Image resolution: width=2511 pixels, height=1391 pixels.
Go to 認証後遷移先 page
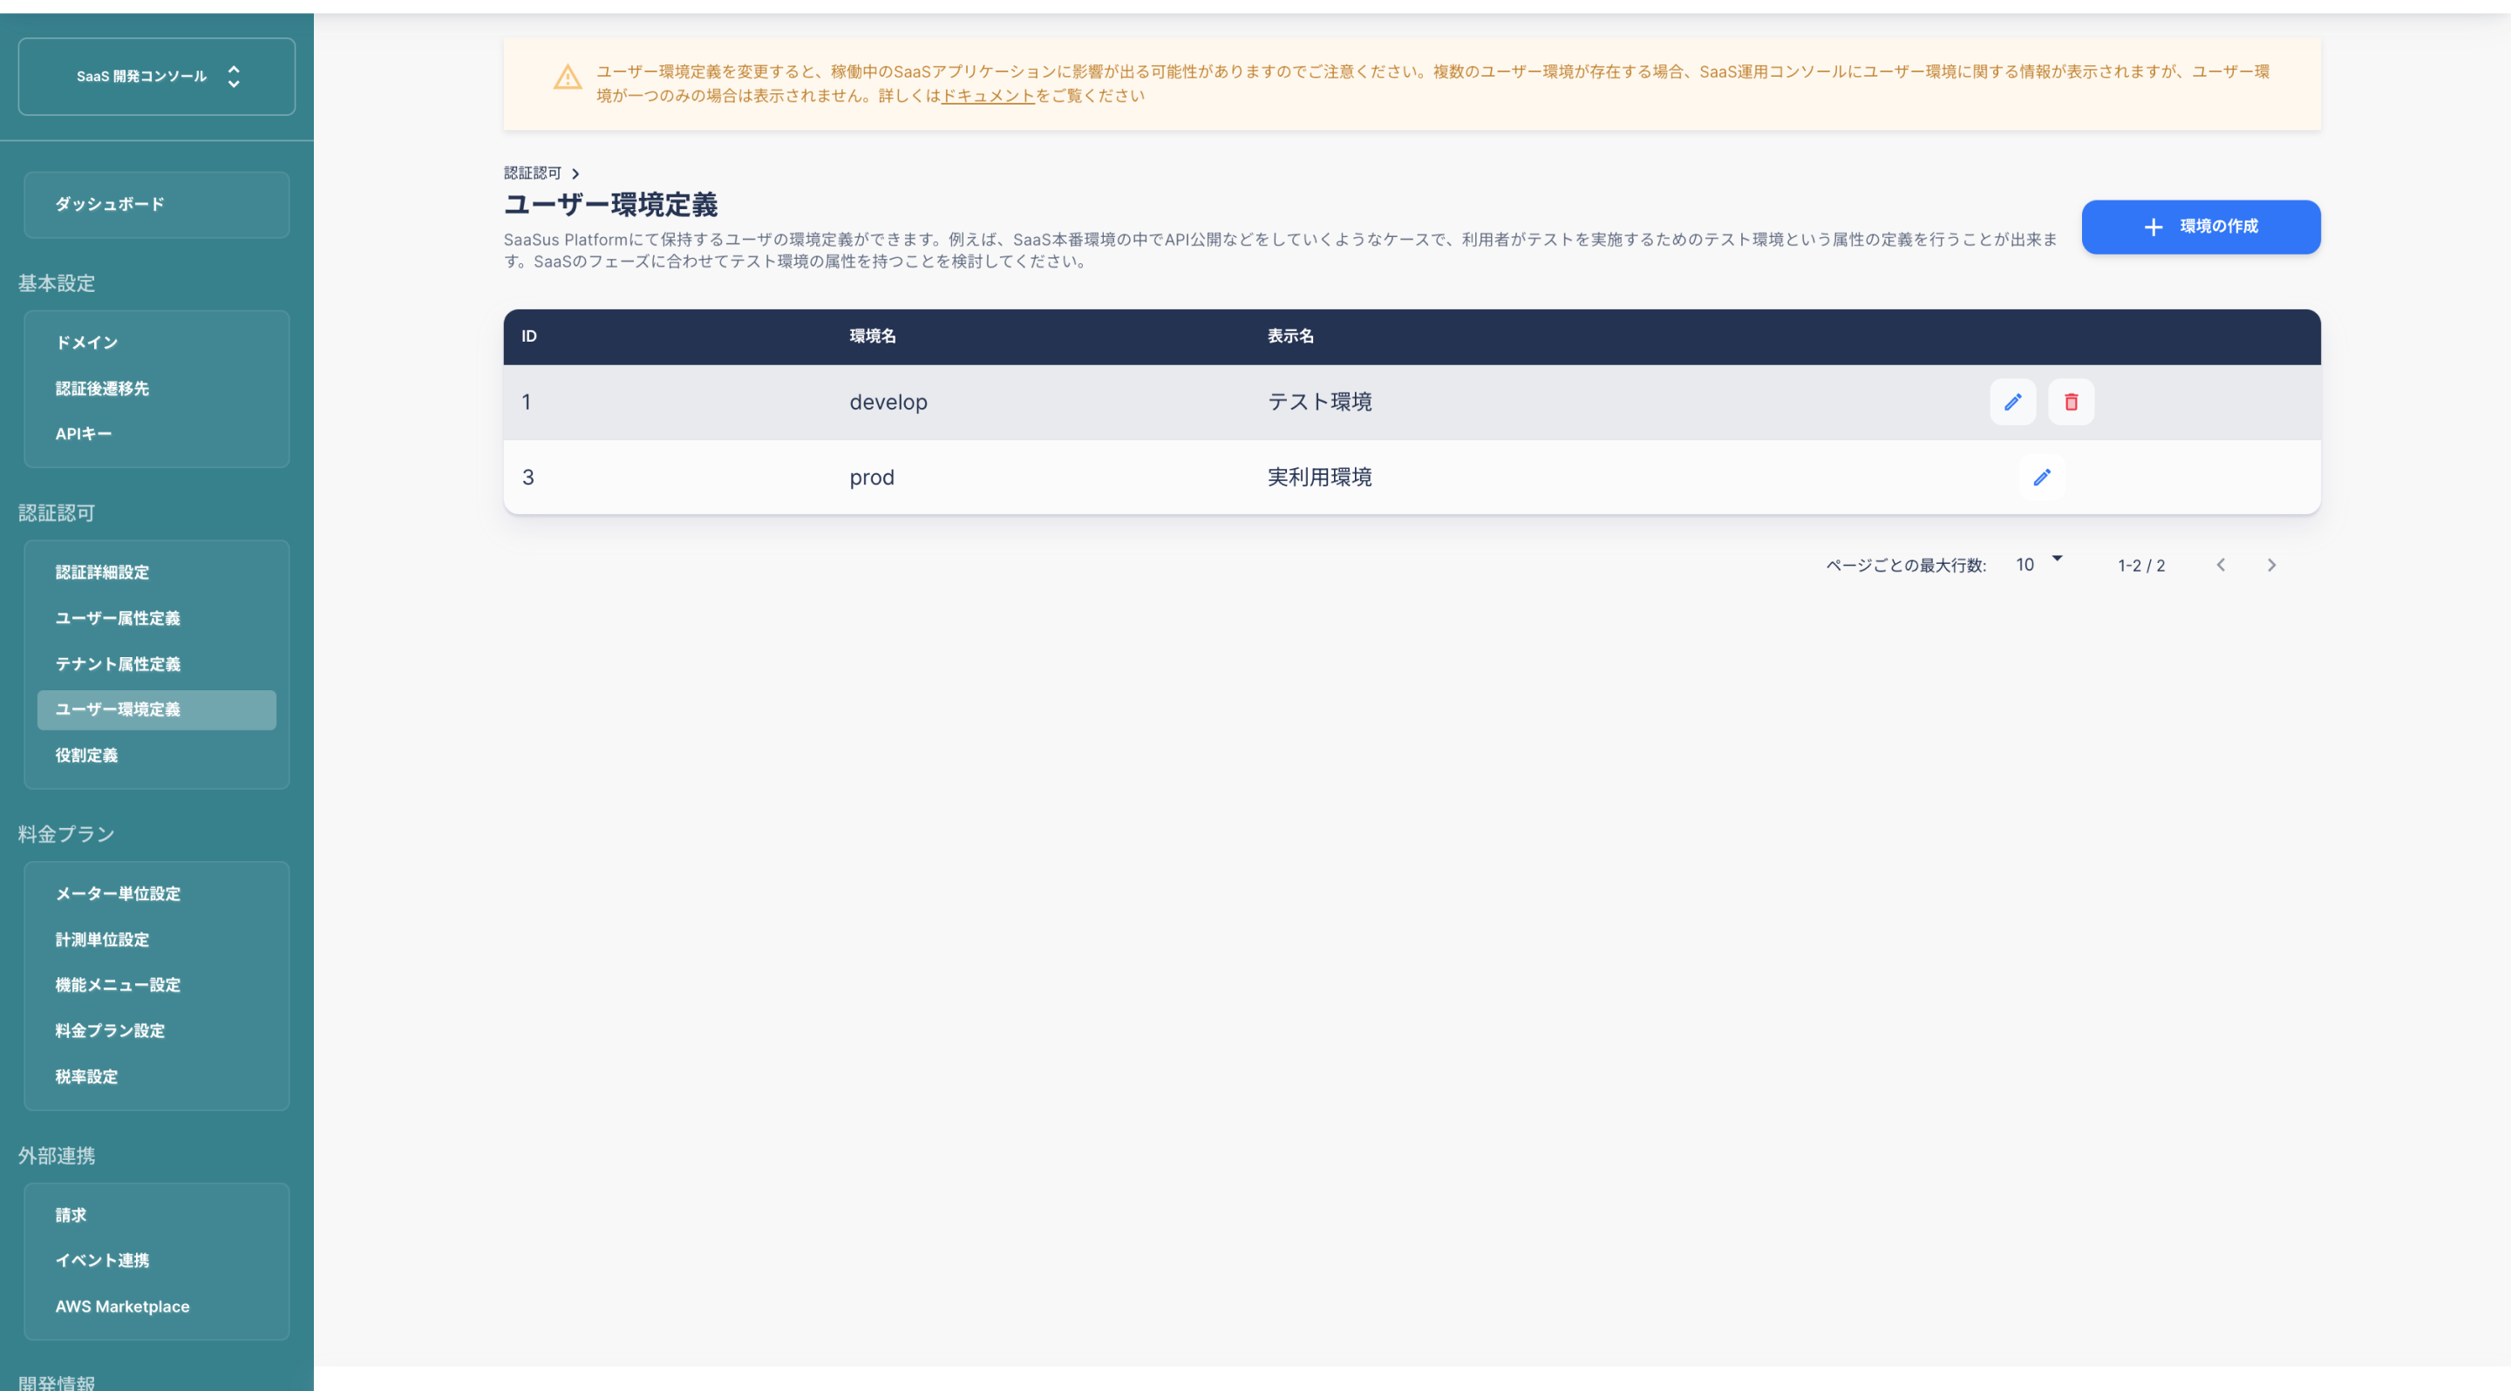[157, 389]
